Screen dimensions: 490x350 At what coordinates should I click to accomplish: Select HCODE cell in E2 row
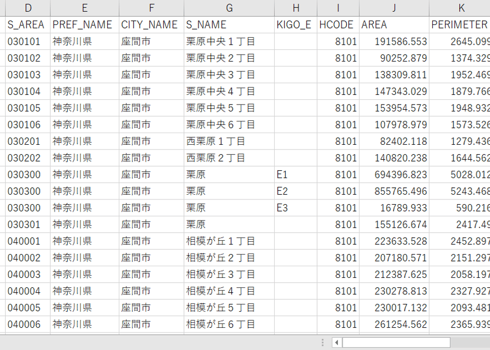(x=338, y=191)
